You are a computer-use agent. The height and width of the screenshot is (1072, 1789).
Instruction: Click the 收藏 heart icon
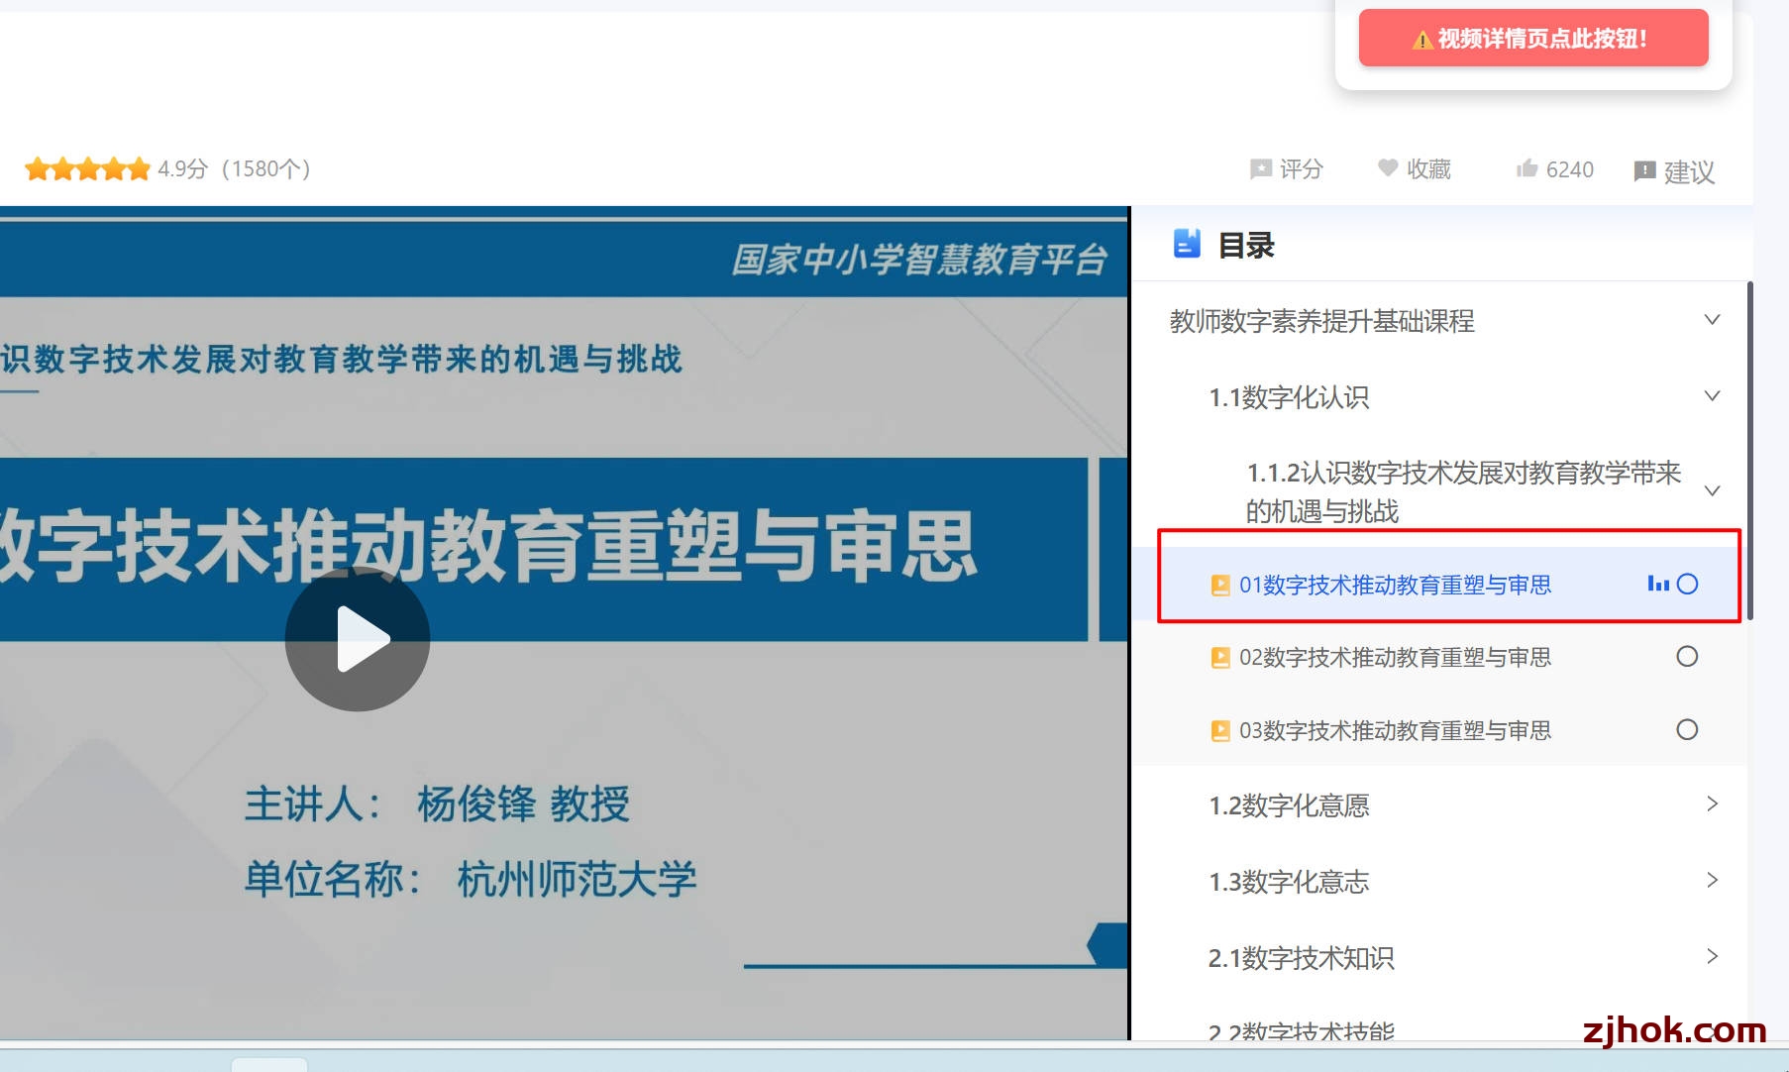click(1388, 168)
